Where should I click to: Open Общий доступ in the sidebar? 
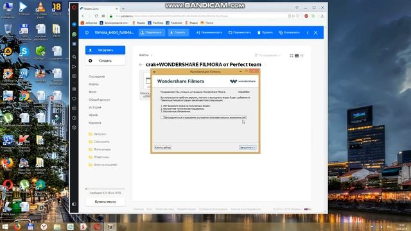coord(99,99)
